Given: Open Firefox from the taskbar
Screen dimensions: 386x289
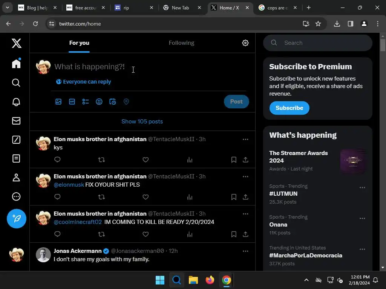Looking at the screenshot, I should [x=210, y=280].
